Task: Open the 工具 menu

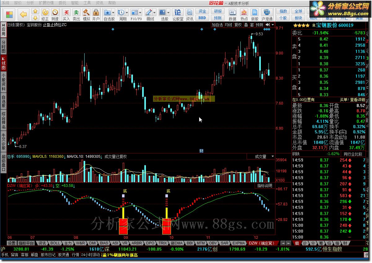Action: [x=87, y=2]
